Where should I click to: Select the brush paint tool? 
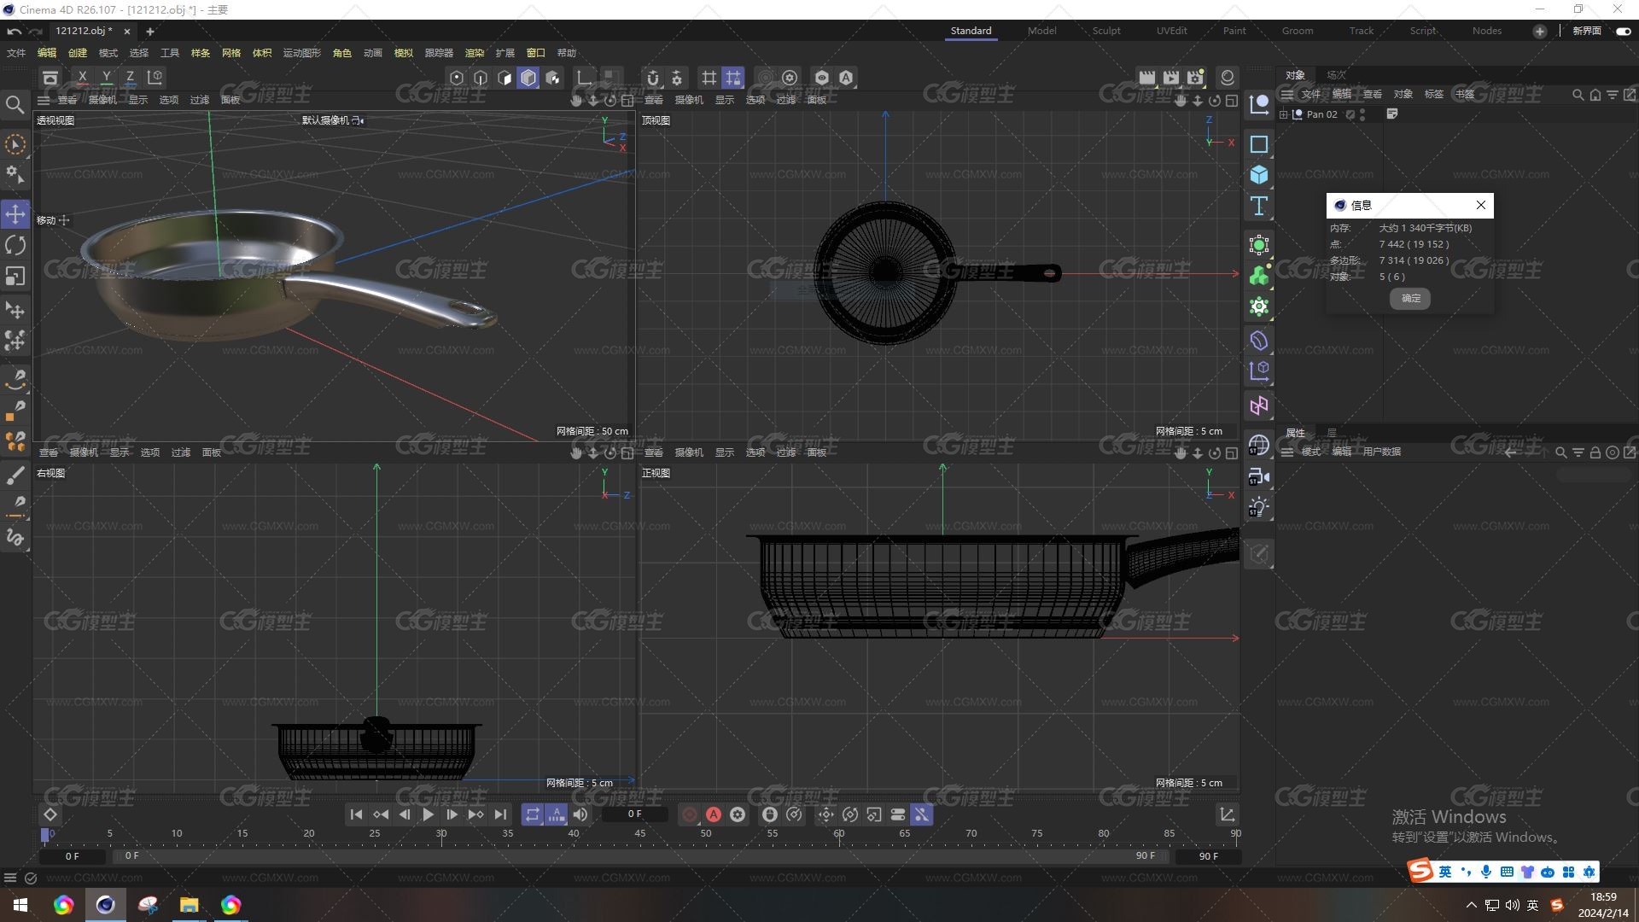pyautogui.click(x=15, y=475)
